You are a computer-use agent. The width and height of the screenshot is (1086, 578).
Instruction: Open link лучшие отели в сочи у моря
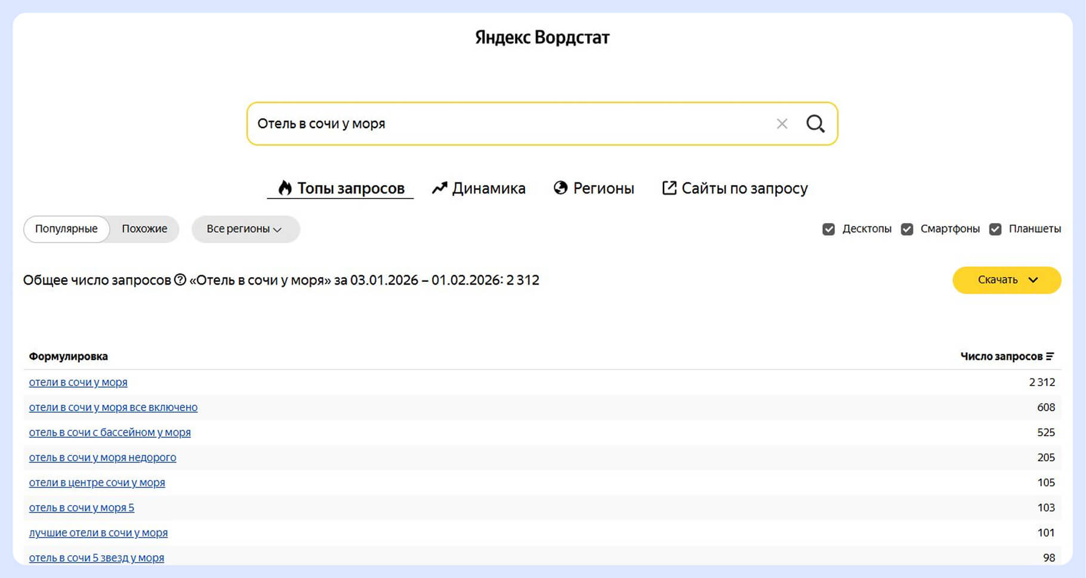click(98, 533)
